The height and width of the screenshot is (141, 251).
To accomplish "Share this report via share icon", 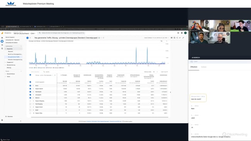I will pyautogui.click(x=177, y=38).
